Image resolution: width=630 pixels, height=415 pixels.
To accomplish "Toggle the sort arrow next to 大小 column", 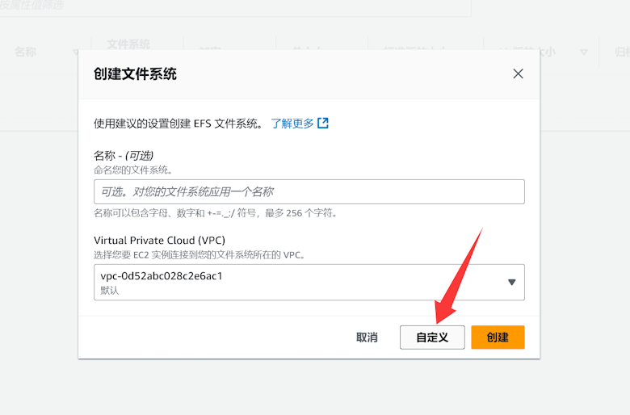I will click(584, 52).
